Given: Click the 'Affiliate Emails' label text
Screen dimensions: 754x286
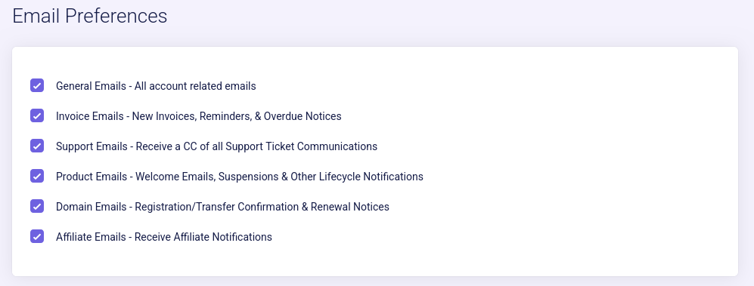Looking at the screenshot, I should point(91,237).
